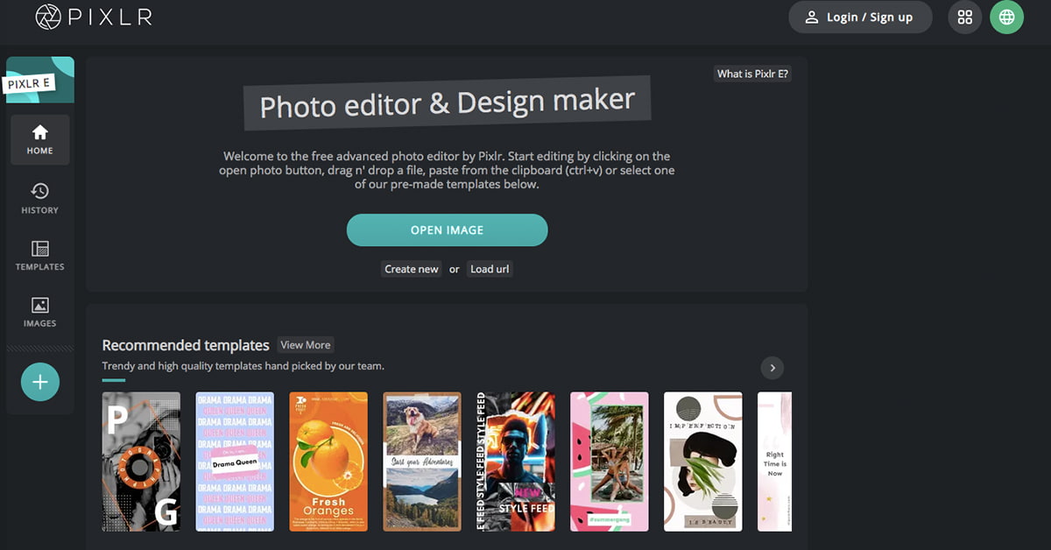Click the Pixlr E badge in sidebar
1051x550 pixels.
point(40,80)
